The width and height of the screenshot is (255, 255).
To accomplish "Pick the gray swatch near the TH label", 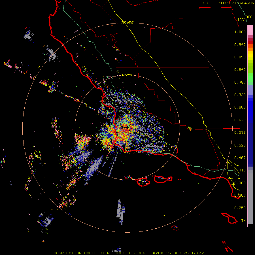I will [250, 197].
